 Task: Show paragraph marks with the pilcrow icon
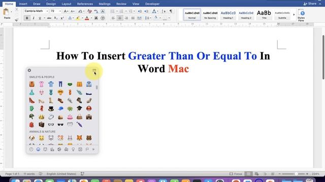tap(171, 11)
